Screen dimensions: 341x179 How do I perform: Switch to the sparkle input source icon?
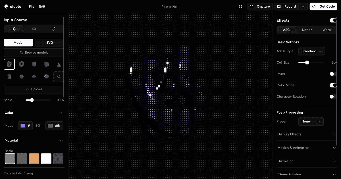(x=54, y=29)
